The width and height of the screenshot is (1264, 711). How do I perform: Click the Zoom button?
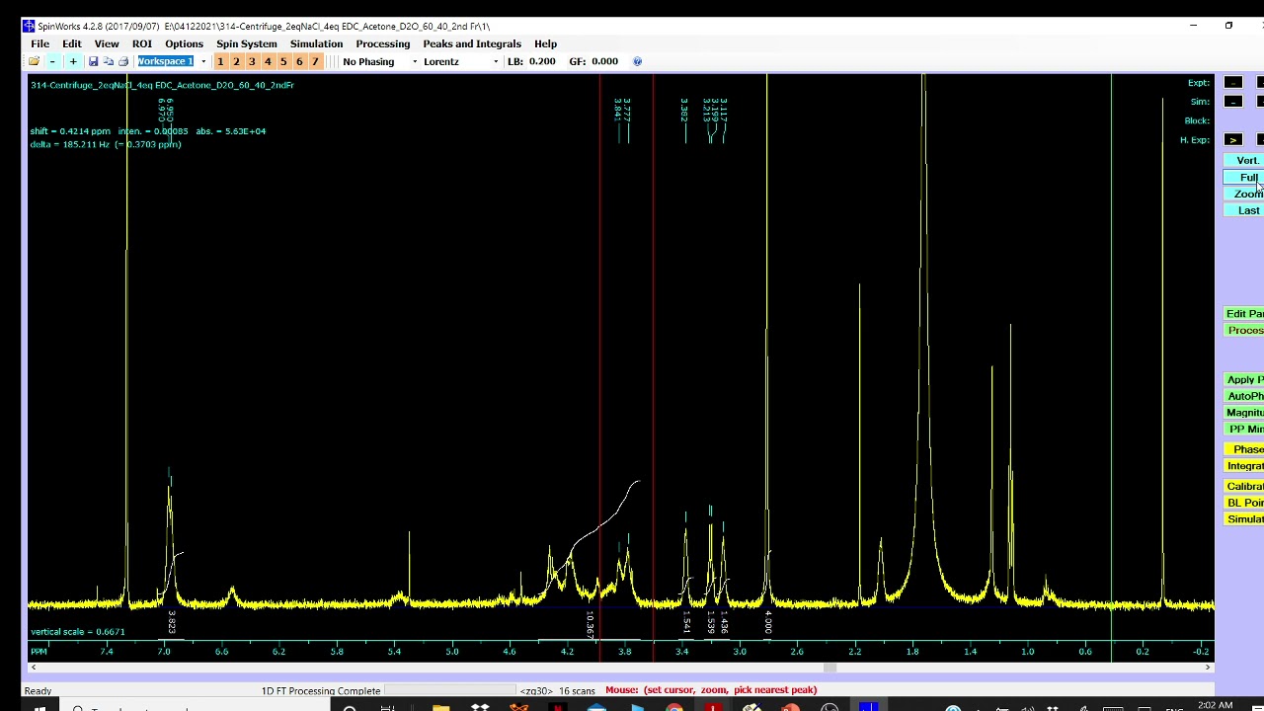[x=1244, y=194]
